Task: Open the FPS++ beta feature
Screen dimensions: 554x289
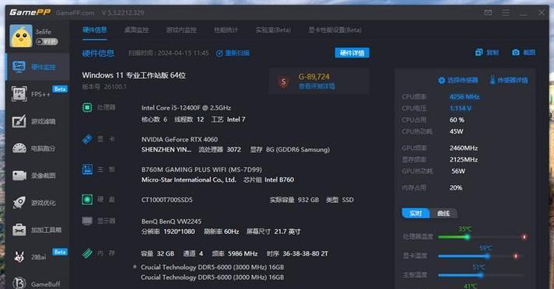Action: pos(37,94)
